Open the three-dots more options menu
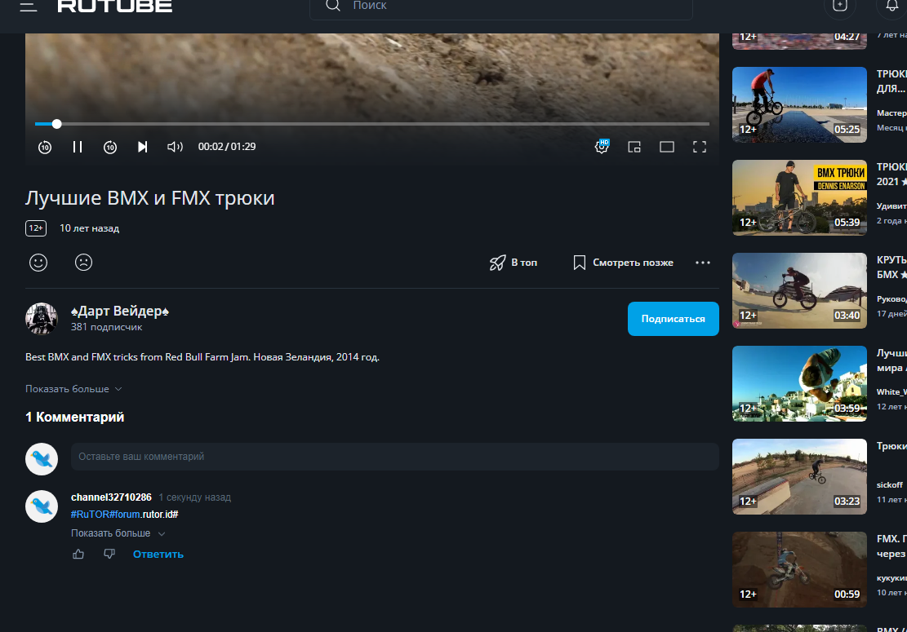This screenshot has height=632, width=907. [703, 263]
